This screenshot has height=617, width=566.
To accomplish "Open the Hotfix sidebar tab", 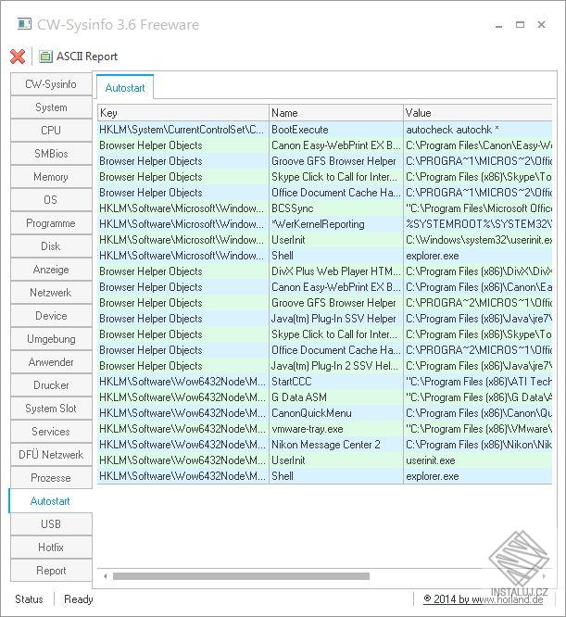I will click(51, 548).
